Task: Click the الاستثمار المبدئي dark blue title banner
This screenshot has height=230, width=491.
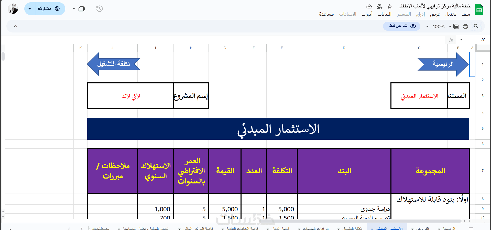Action: pyautogui.click(x=278, y=129)
